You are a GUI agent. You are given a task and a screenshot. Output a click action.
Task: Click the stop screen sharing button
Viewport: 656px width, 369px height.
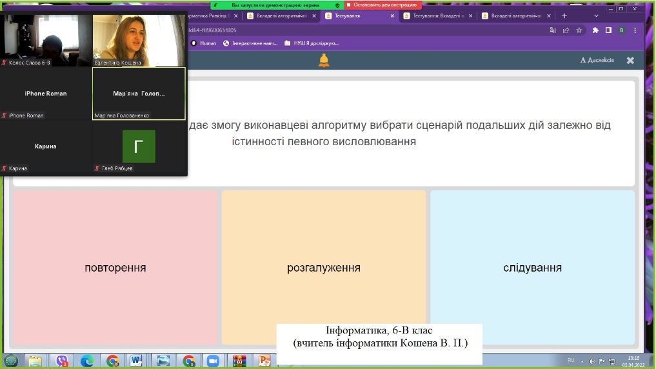383,5
